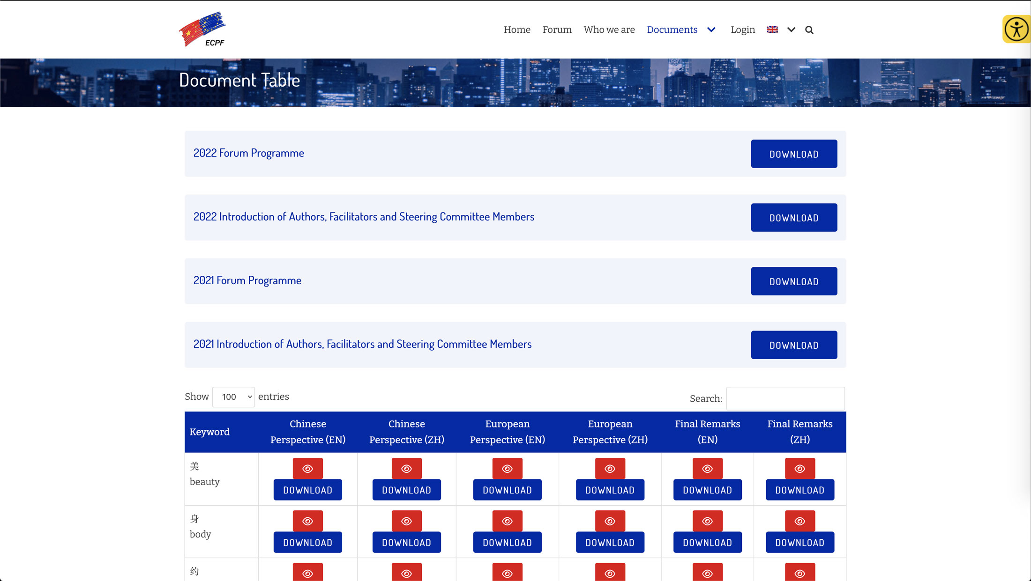Viewport: 1031px width, 581px height.
Task: Expand the language selector chevron
Action: (792, 29)
